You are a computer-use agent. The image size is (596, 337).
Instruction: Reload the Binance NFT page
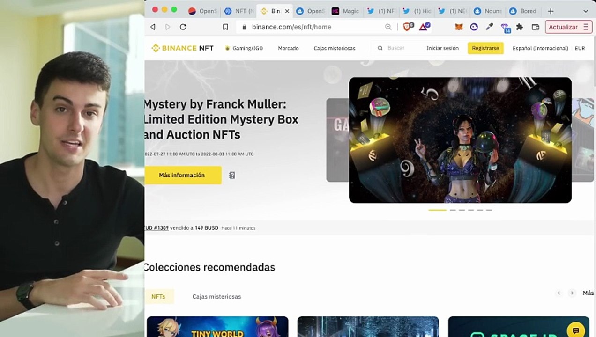click(183, 27)
